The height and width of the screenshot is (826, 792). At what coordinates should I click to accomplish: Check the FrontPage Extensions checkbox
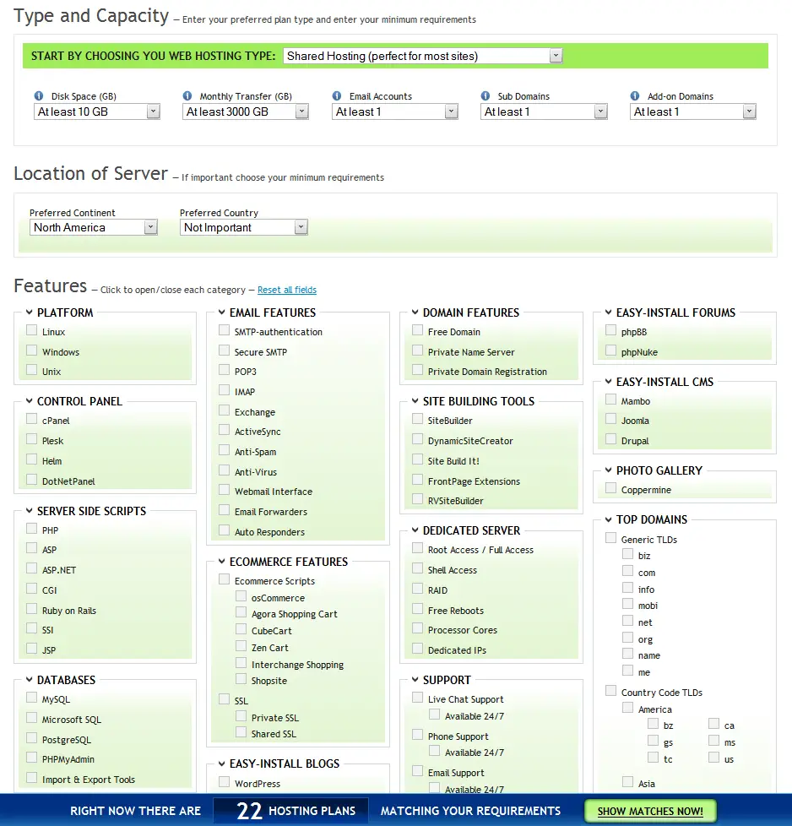[x=417, y=480]
